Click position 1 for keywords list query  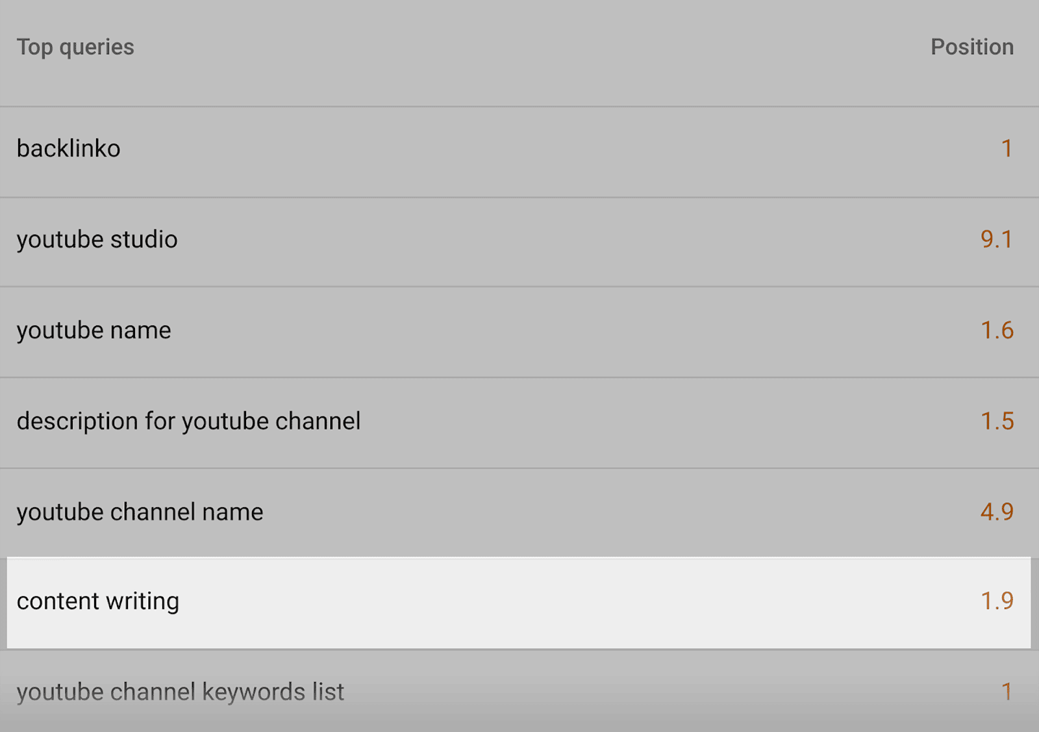click(x=1007, y=692)
